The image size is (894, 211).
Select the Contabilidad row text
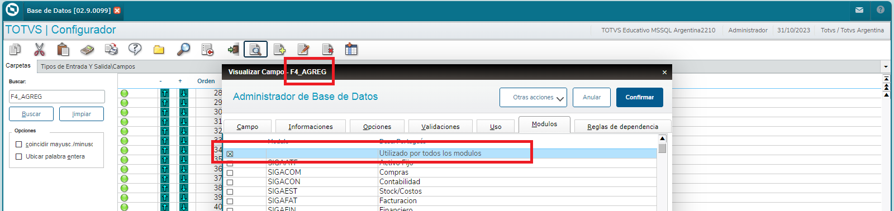pyautogui.click(x=400, y=182)
